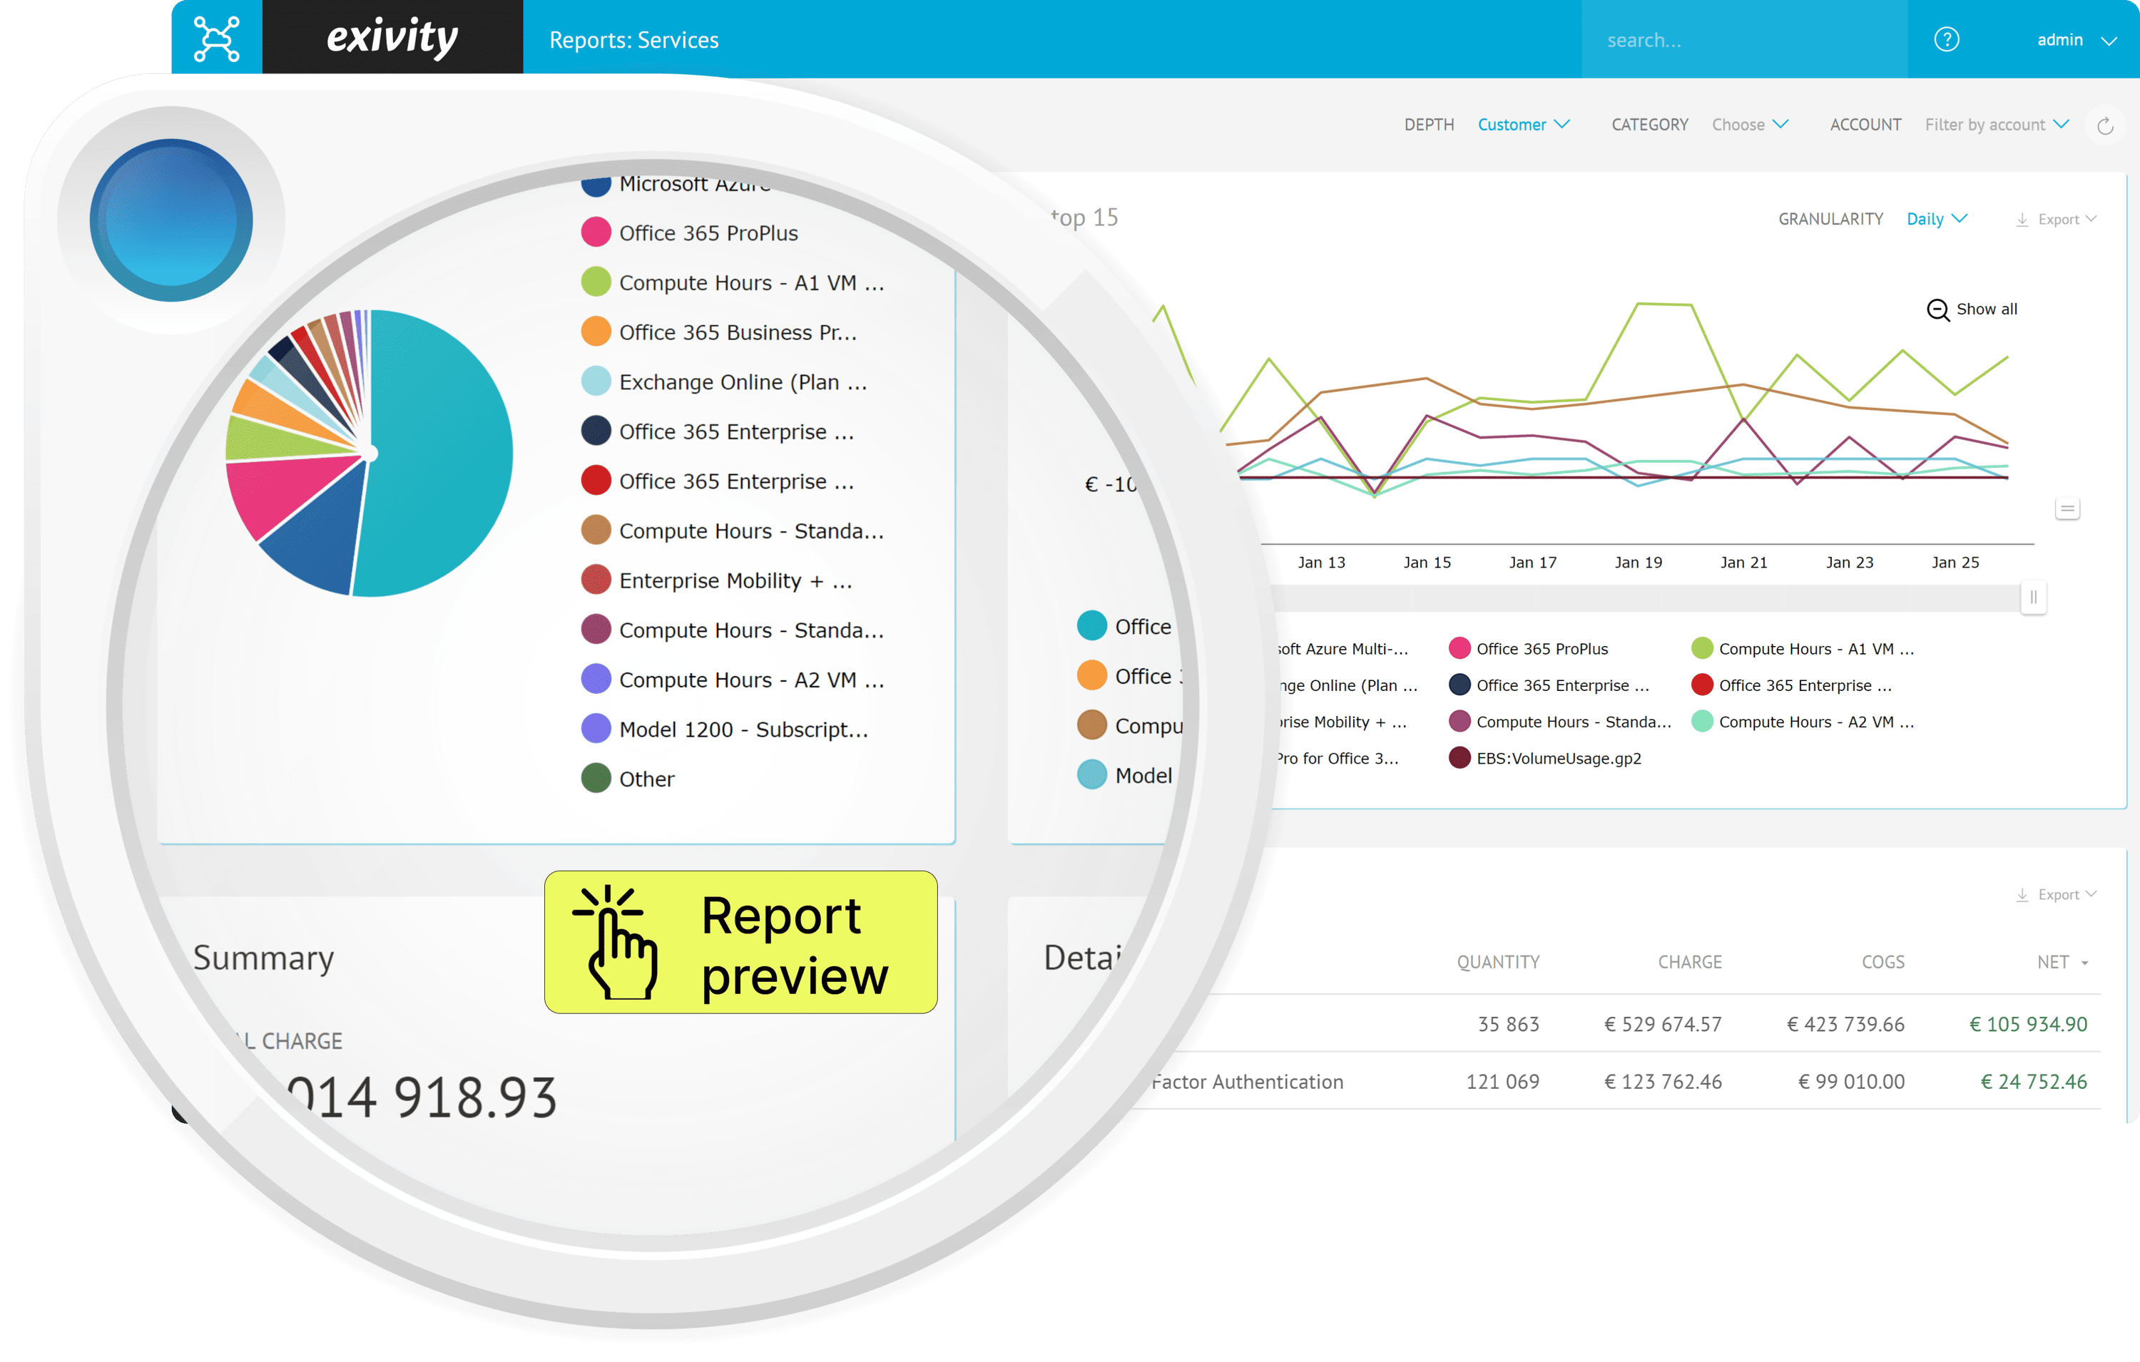Click the chart scrollbar handle icon

2034,597
